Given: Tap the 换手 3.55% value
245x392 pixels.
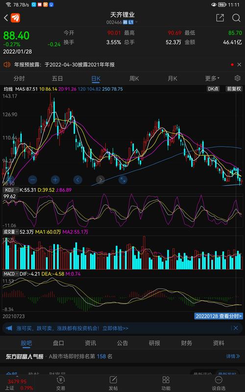Looking at the screenshot, I should [114, 42].
